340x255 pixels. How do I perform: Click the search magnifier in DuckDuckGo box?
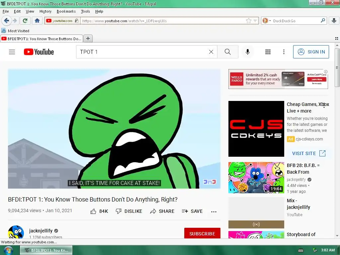(323, 21)
